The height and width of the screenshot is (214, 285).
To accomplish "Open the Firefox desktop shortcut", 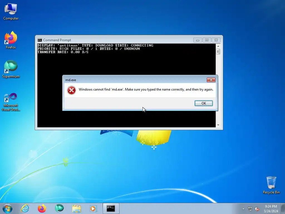I will point(11,40).
